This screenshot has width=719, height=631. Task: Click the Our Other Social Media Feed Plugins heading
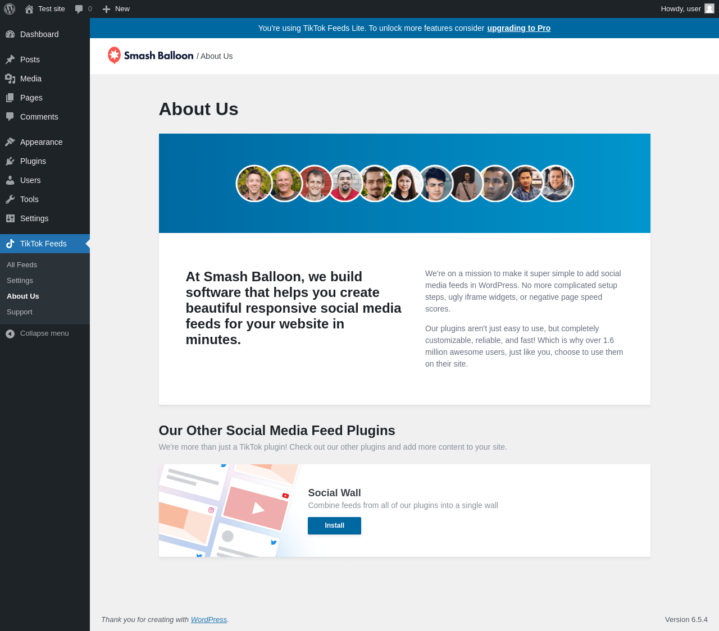tap(277, 431)
